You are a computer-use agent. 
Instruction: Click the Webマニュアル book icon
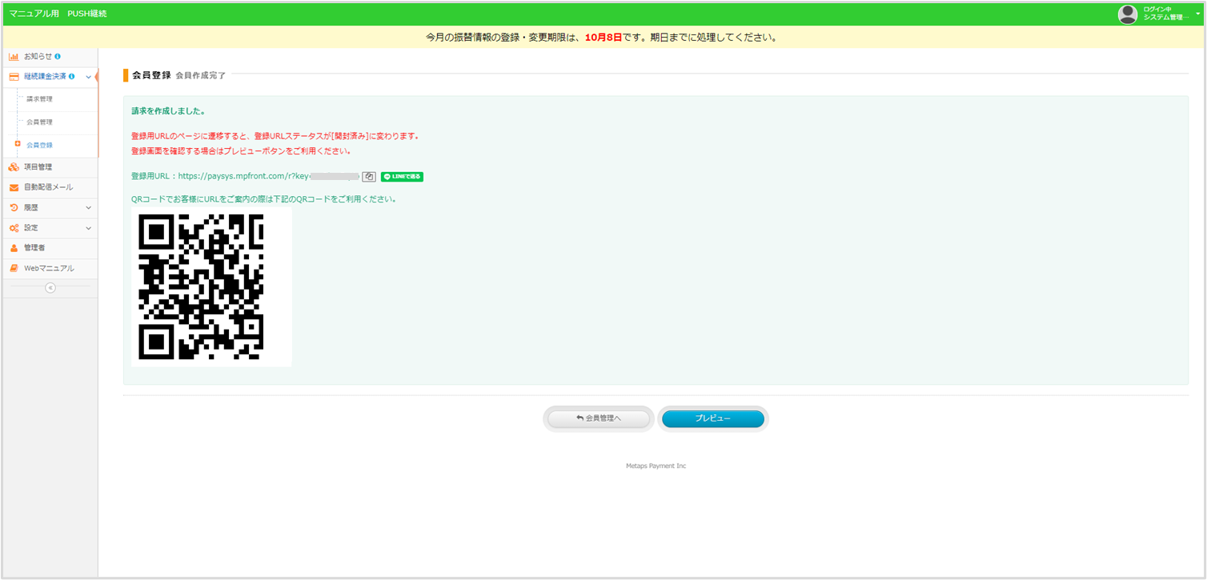click(x=14, y=268)
